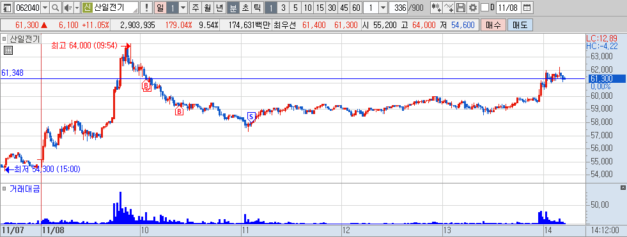Open chart settings gear icon
The width and height of the screenshot is (627, 237).
[473, 8]
